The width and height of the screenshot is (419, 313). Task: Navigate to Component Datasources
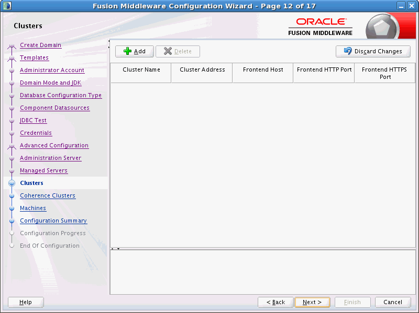(55, 108)
